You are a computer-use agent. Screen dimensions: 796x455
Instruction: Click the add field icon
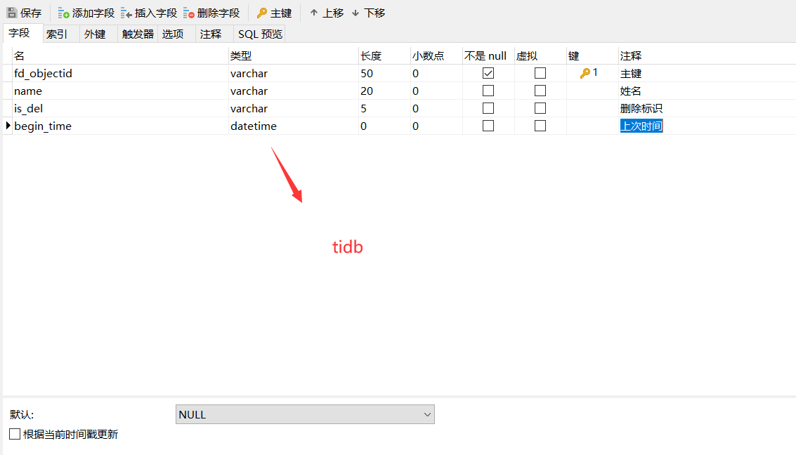coord(63,13)
